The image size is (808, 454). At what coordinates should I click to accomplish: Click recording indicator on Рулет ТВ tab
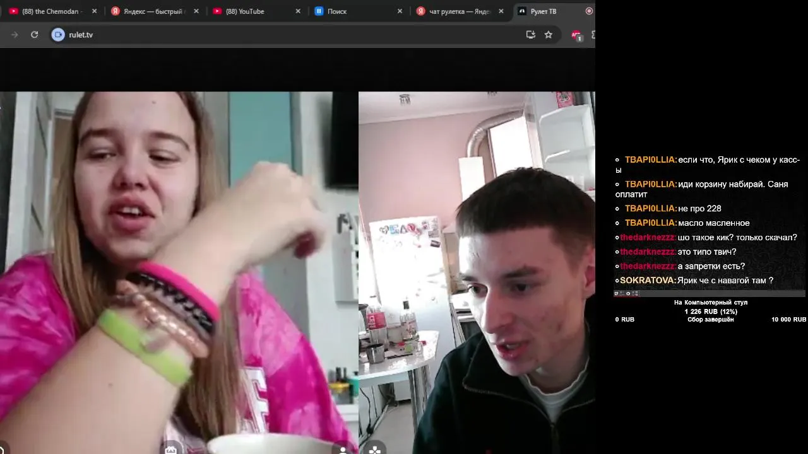click(589, 11)
